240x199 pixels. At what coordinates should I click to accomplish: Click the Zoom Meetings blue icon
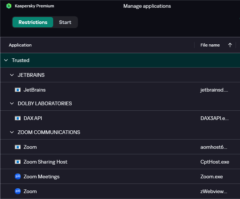[x=18, y=176]
